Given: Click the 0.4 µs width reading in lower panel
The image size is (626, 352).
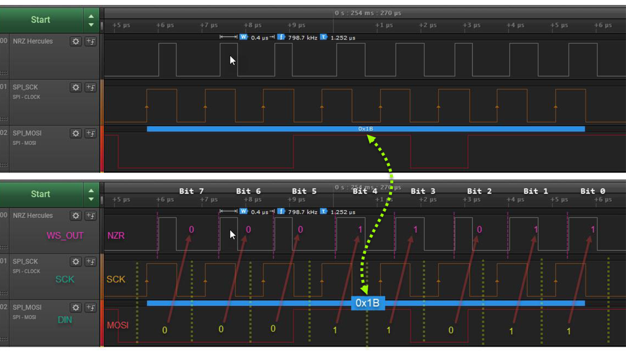Looking at the screenshot, I should pos(259,212).
